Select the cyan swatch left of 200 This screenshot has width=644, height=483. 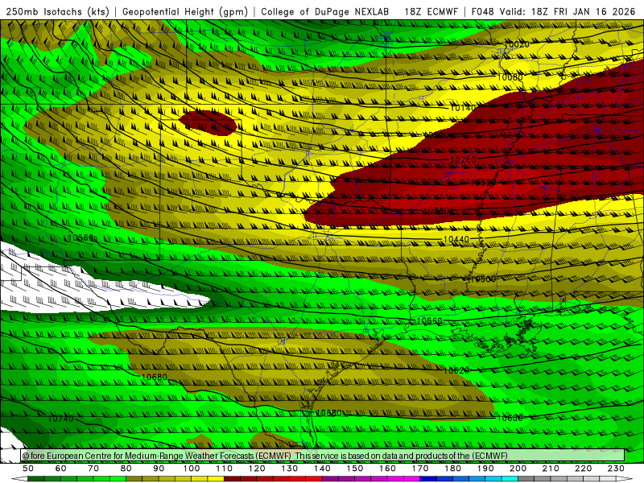[510, 479]
